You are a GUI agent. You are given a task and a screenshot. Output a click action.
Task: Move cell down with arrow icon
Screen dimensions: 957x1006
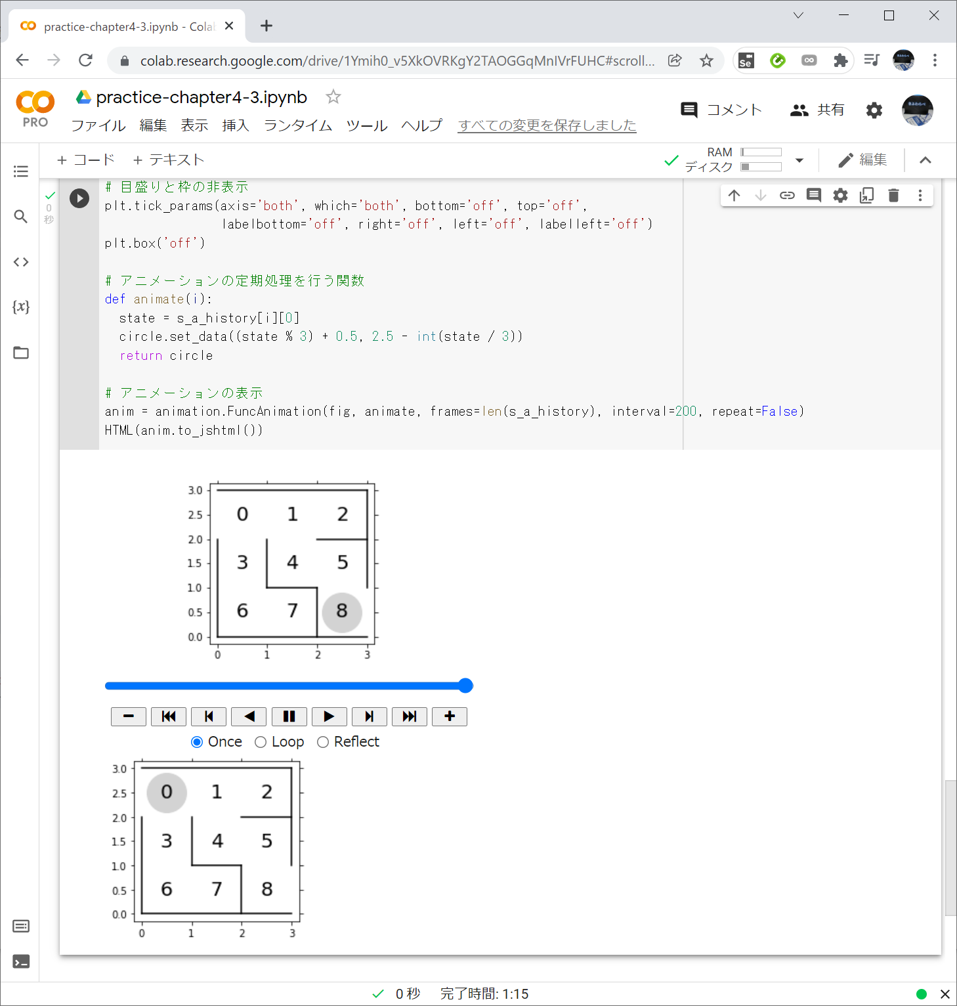click(761, 195)
